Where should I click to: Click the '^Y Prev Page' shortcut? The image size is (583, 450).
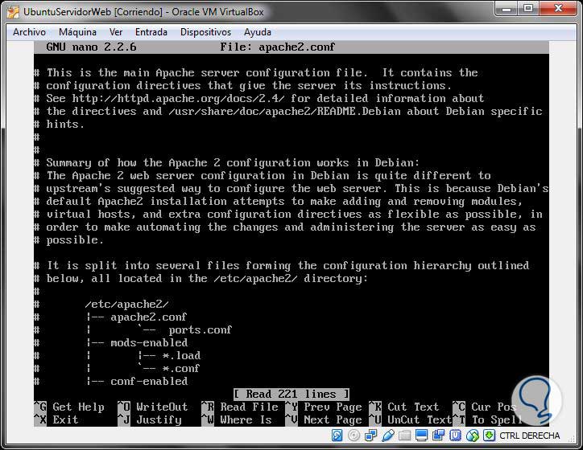click(x=324, y=407)
